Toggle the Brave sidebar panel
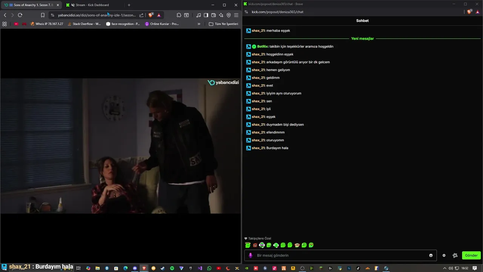The image size is (483, 272). (x=206, y=15)
